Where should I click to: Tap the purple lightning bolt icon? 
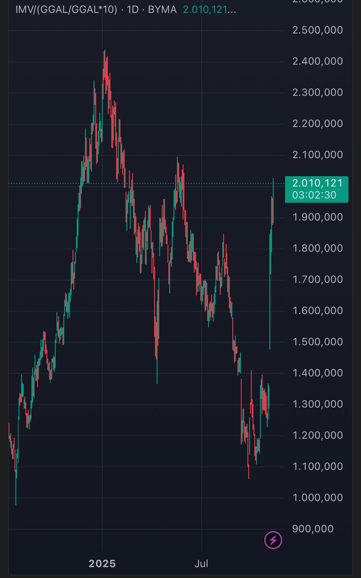[x=273, y=539]
